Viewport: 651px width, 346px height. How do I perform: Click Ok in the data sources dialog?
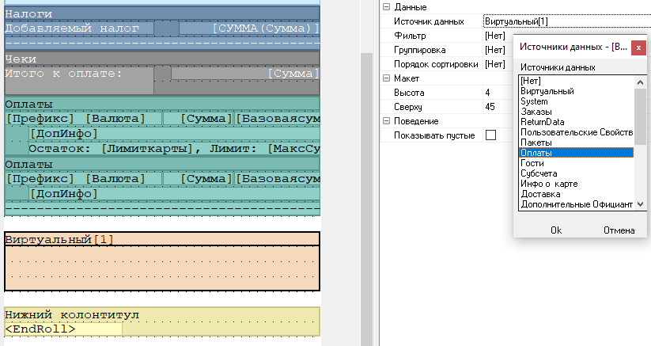(555, 230)
